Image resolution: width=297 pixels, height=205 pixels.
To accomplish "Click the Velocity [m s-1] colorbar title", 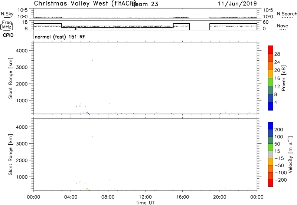I will pyautogui.click(x=290, y=155).
